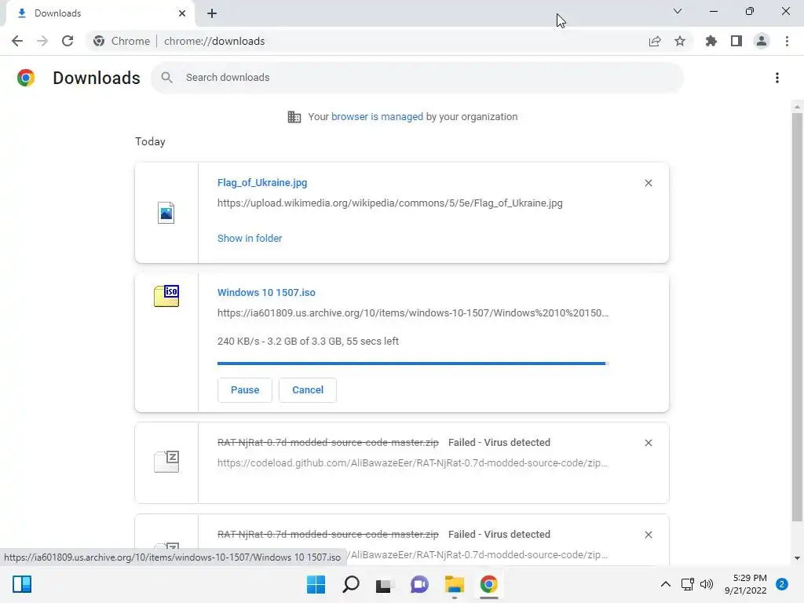Screen dimensions: 804x603
Task: Open the volume tray icon
Action: click(x=707, y=584)
